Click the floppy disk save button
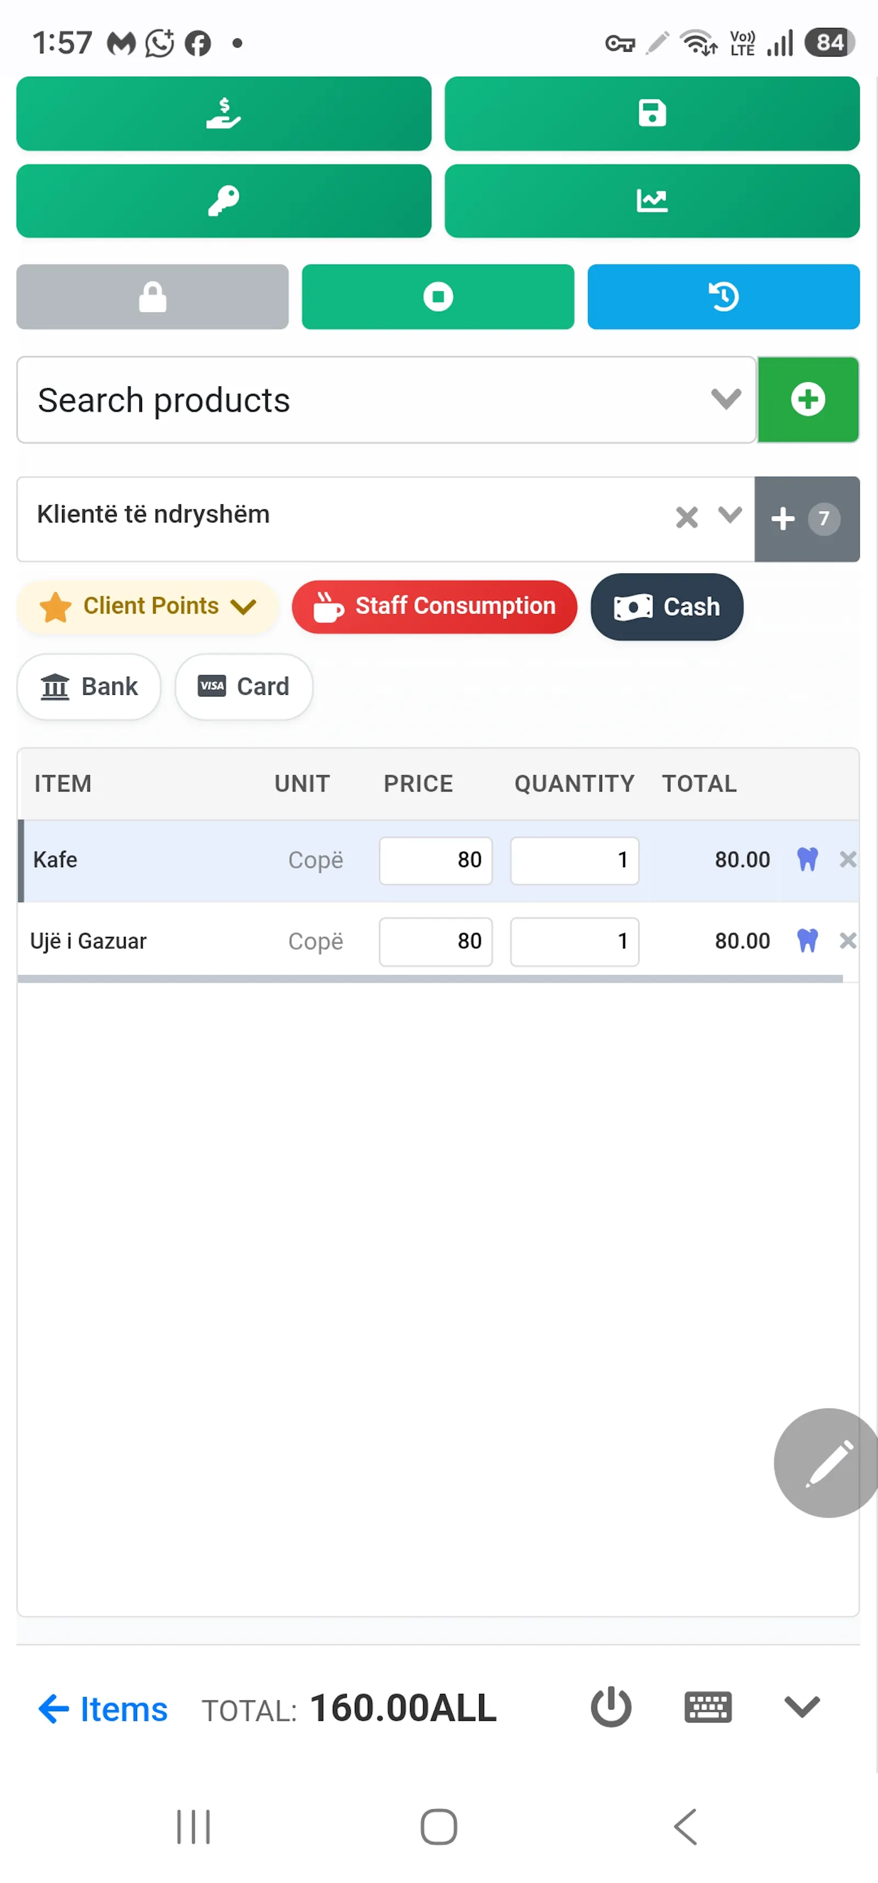Viewport: 878px width, 1883px height. click(x=652, y=113)
